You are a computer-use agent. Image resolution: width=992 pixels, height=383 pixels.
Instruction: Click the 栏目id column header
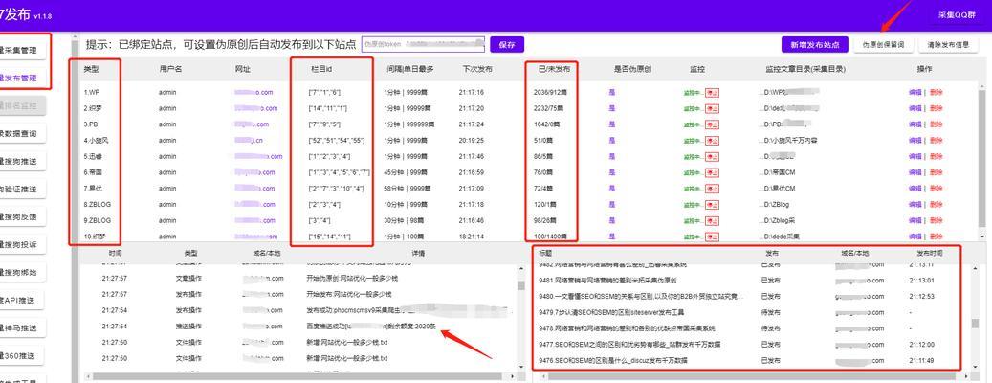322,68
